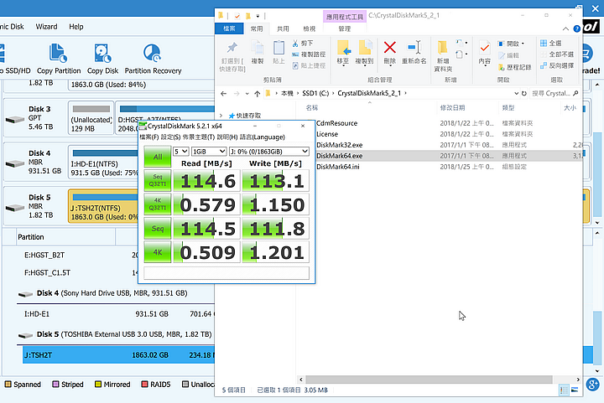Open CrystalDiskMark File menu
This screenshot has height=403, width=604.
(x=149, y=137)
